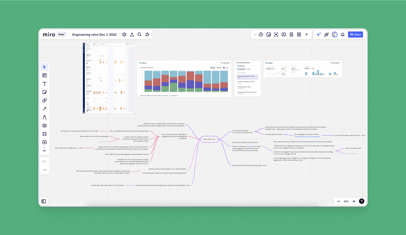The height and width of the screenshot is (235, 406).
Task: Click the Redo arrow
Action: 45,170
